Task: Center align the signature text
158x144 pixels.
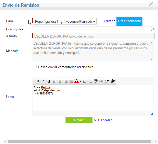Action: tap(60, 81)
